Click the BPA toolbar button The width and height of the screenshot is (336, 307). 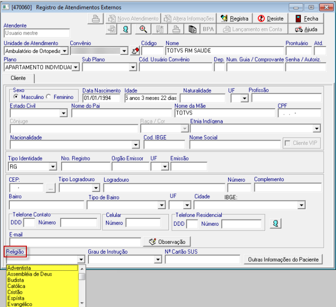click(x=208, y=29)
